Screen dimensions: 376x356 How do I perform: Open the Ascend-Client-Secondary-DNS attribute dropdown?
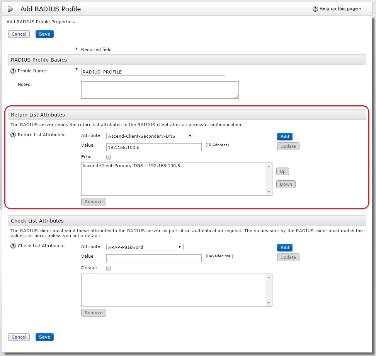point(150,136)
